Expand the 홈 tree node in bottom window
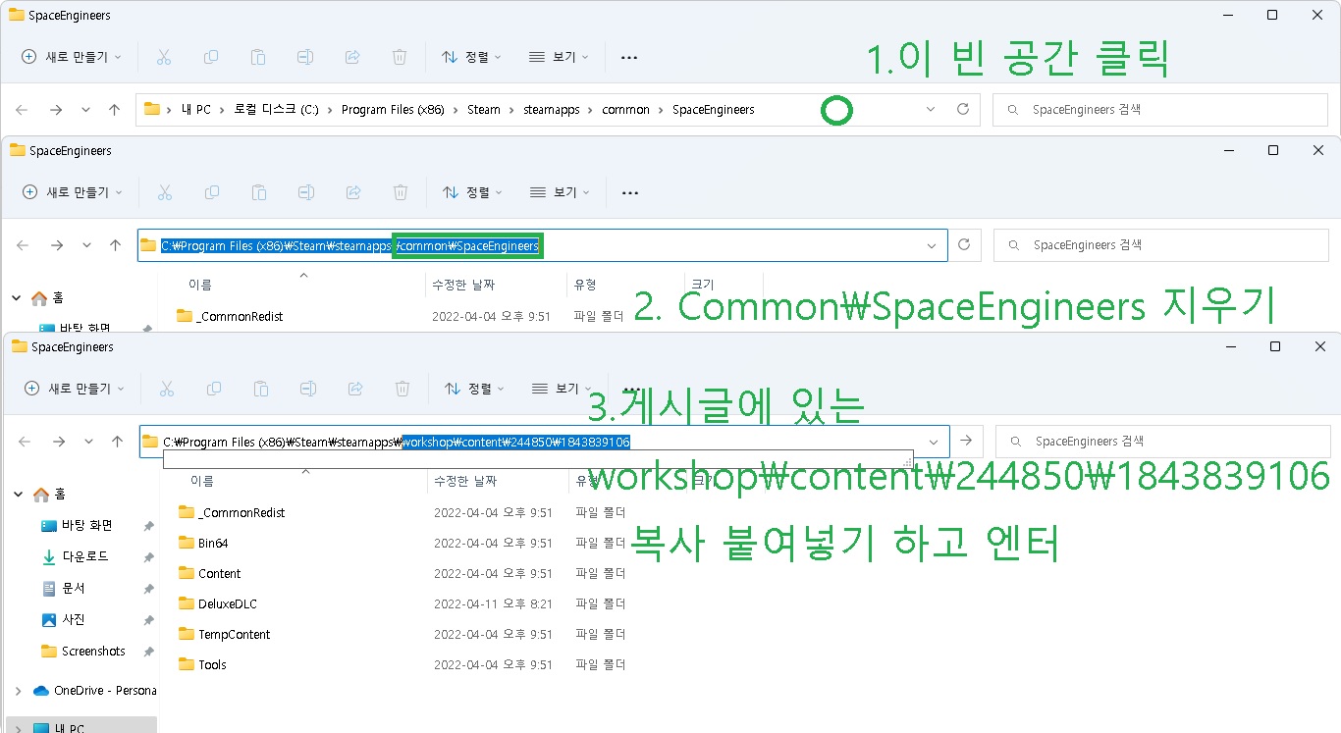This screenshot has width=1341, height=733. pyautogui.click(x=18, y=495)
